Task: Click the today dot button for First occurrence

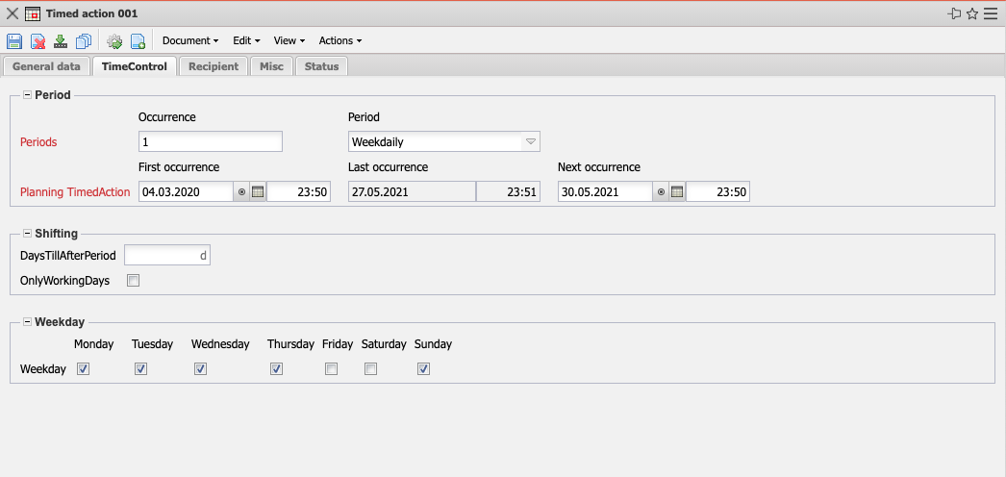Action: click(x=241, y=191)
